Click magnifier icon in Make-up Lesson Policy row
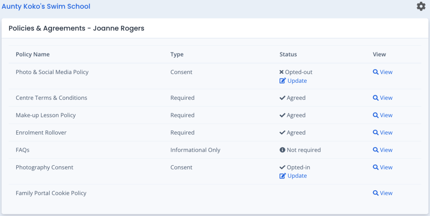 376,115
